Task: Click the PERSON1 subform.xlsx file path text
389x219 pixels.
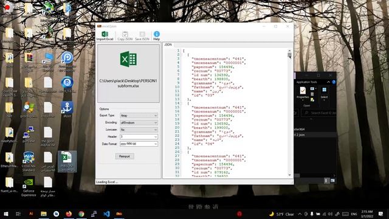Action: (128, 83)
